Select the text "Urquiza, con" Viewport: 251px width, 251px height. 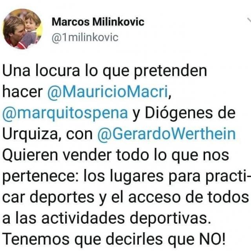click(x=47, y=134)
